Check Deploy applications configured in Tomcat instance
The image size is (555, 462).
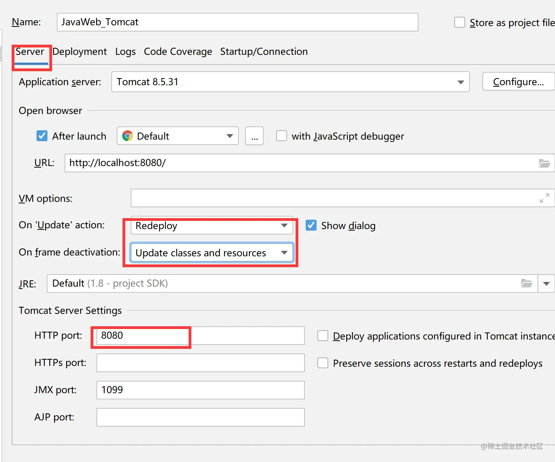pos(323,336)
